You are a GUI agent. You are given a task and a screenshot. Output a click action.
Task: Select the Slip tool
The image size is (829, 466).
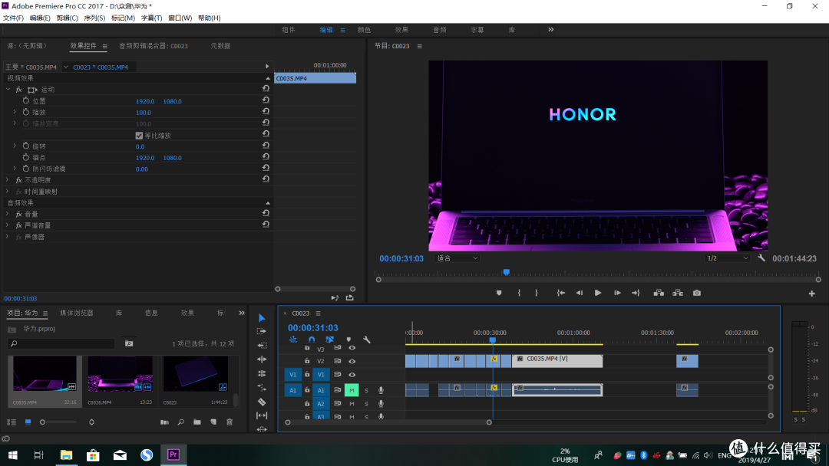[262, 415]
